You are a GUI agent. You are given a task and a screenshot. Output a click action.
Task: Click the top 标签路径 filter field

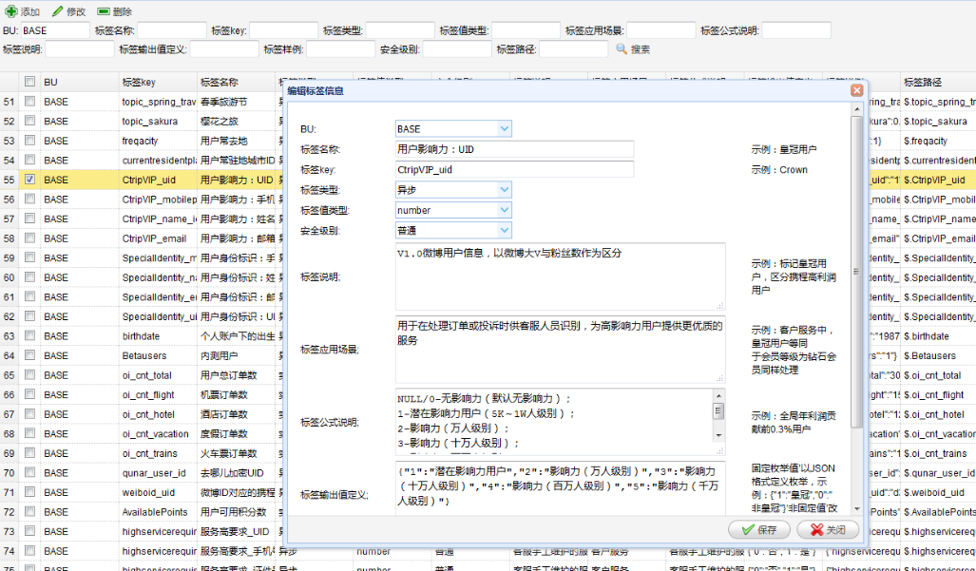tap(573, 49)
